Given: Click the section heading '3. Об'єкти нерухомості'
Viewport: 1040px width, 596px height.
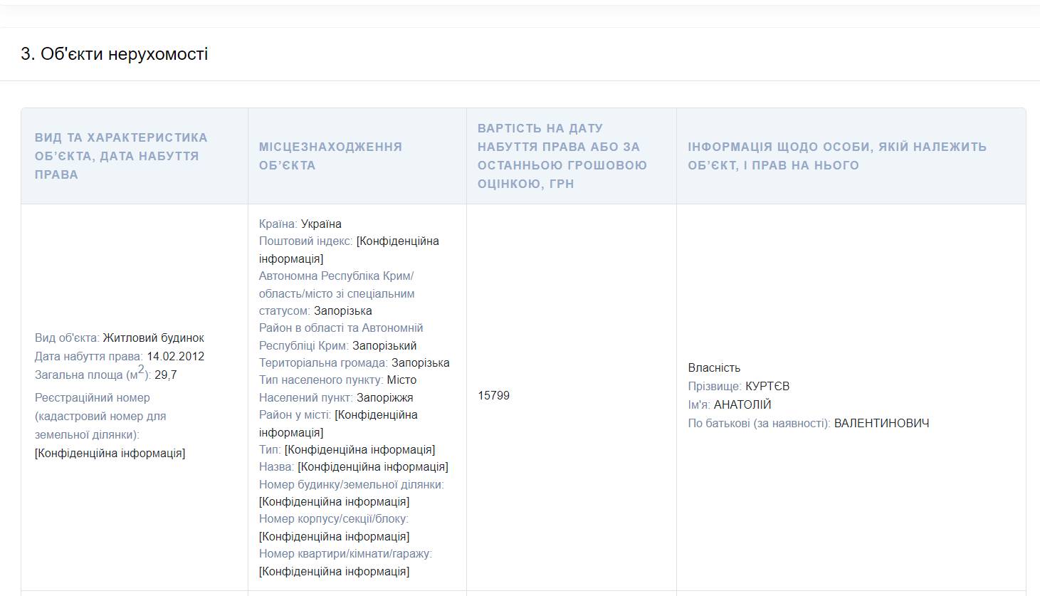Looking at the screenshot, I should coord(115,54).
